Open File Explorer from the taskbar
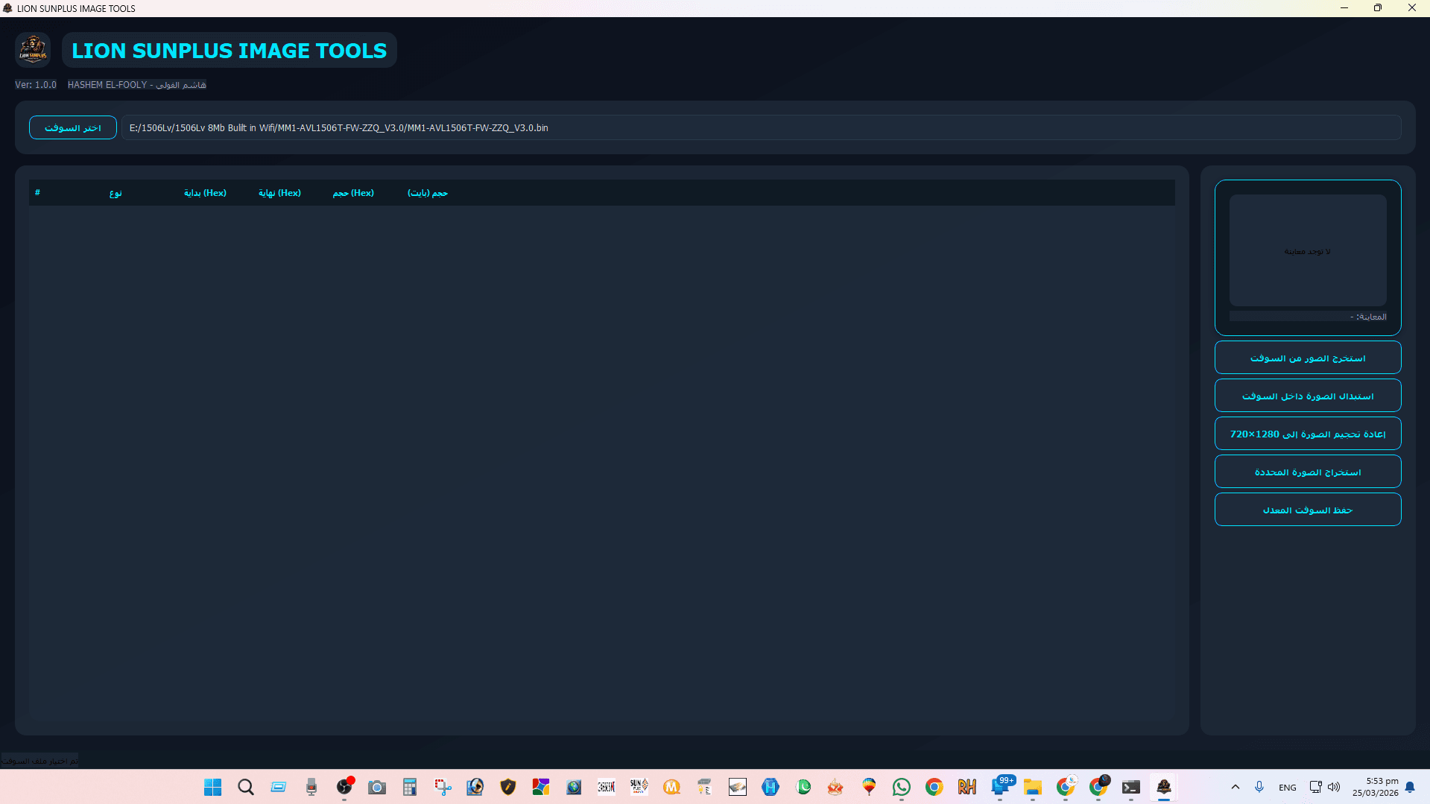 pyautogui.click(x=1032, y=787)
